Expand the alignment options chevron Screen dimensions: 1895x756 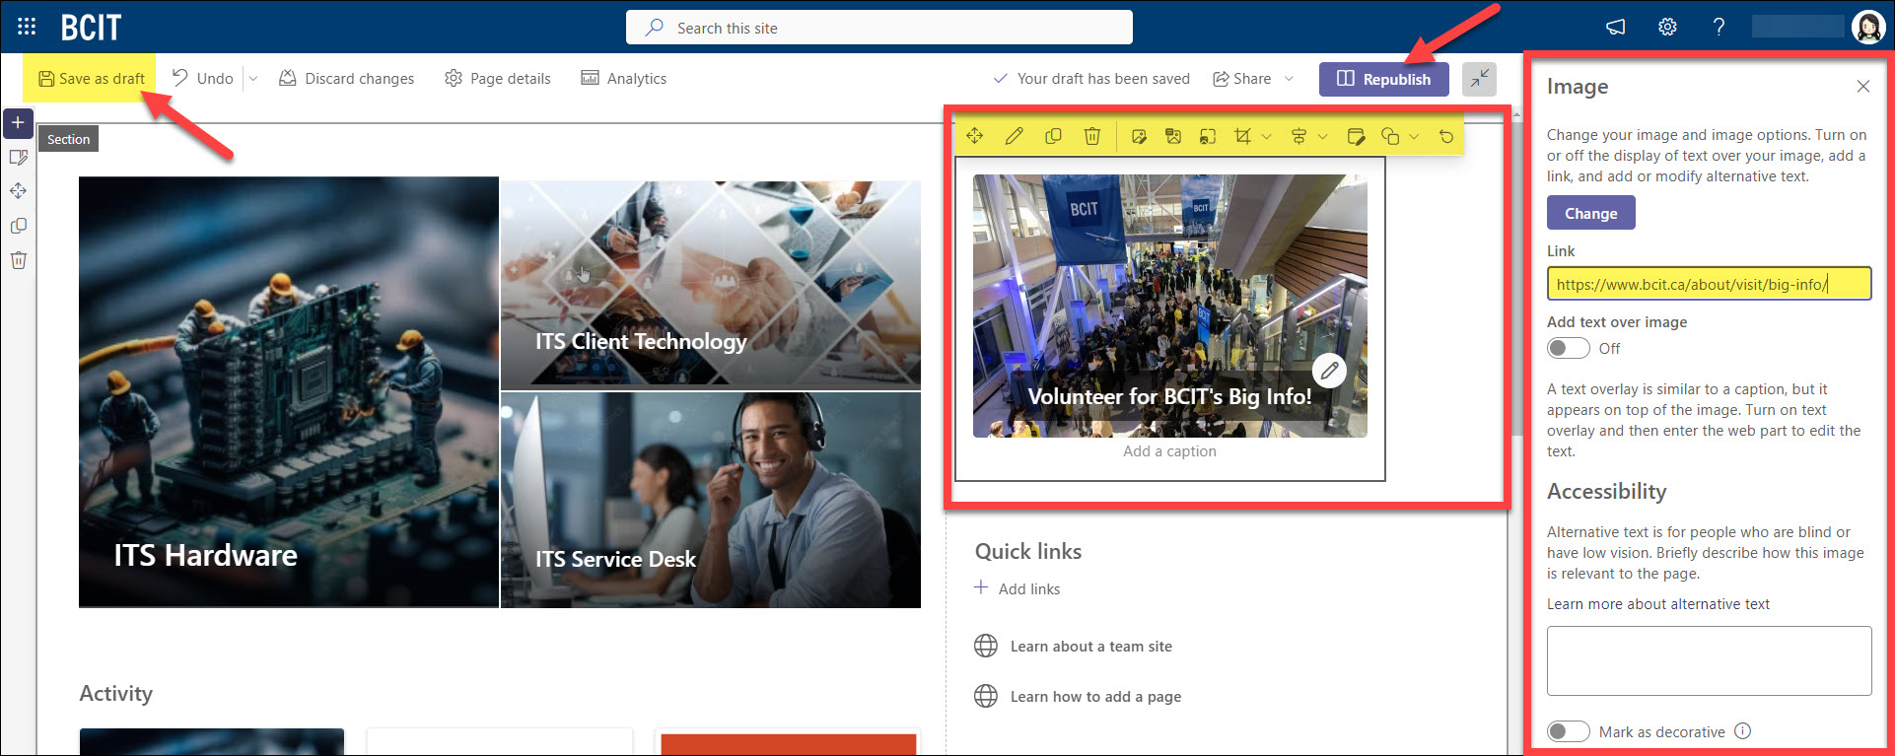tap(1323, 137)
